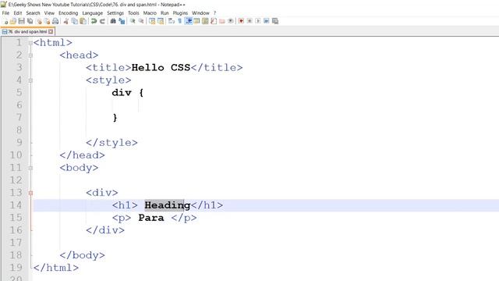
Task: Toggle Word wrap toolbar icon
Action: click(x=172, y=21)
